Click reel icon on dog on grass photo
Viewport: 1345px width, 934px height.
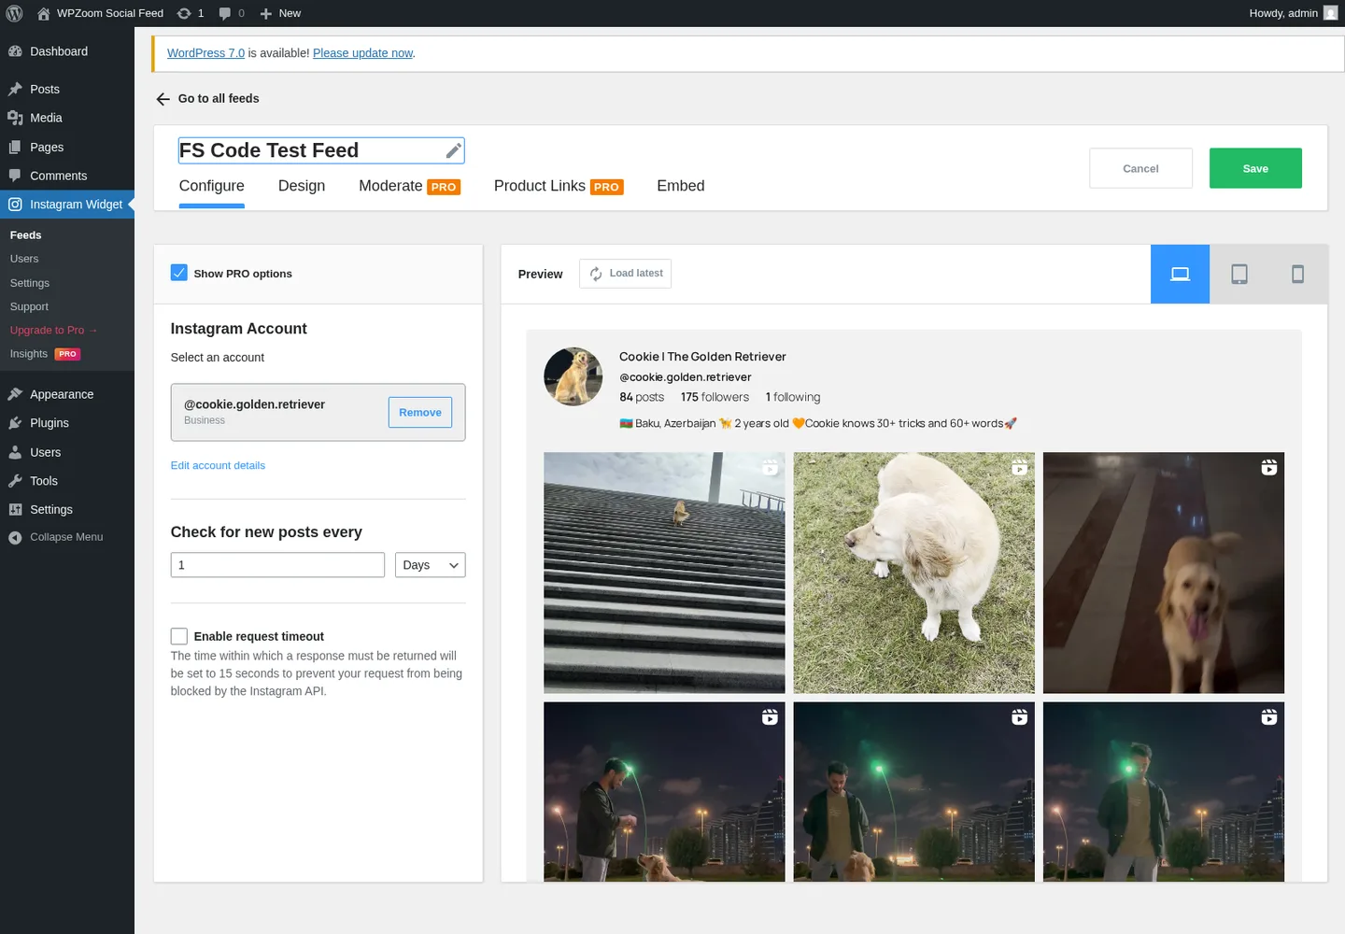(x=1019, y=467)
